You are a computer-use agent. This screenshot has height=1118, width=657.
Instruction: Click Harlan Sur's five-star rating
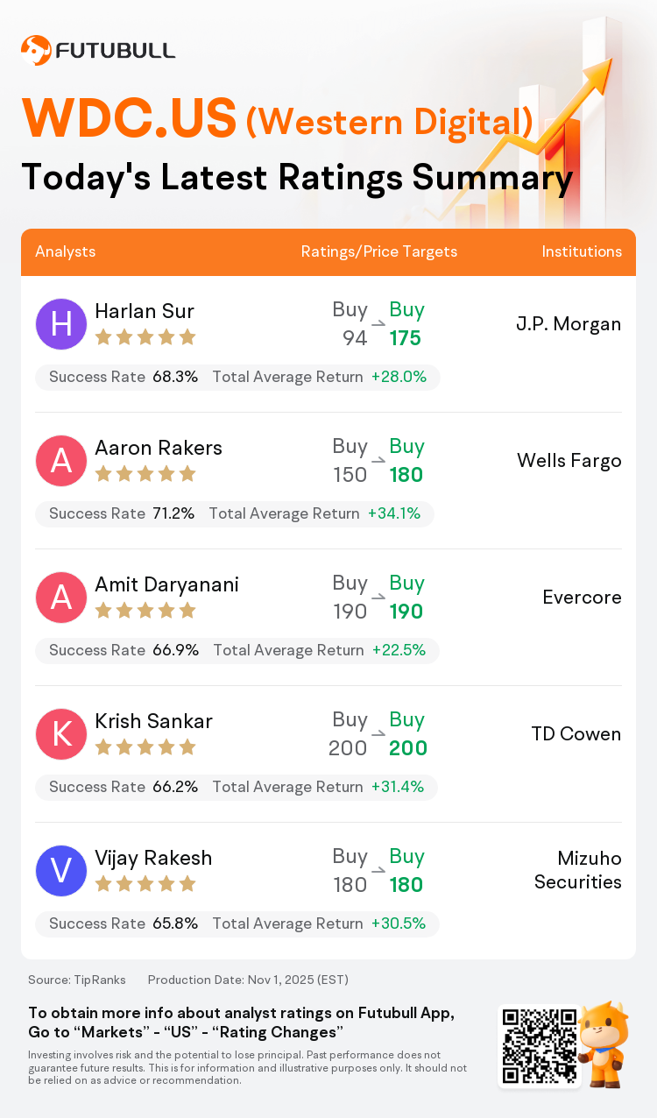tap(145, 337)
